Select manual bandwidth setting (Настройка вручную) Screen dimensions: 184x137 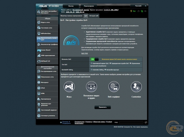(105, 70)
